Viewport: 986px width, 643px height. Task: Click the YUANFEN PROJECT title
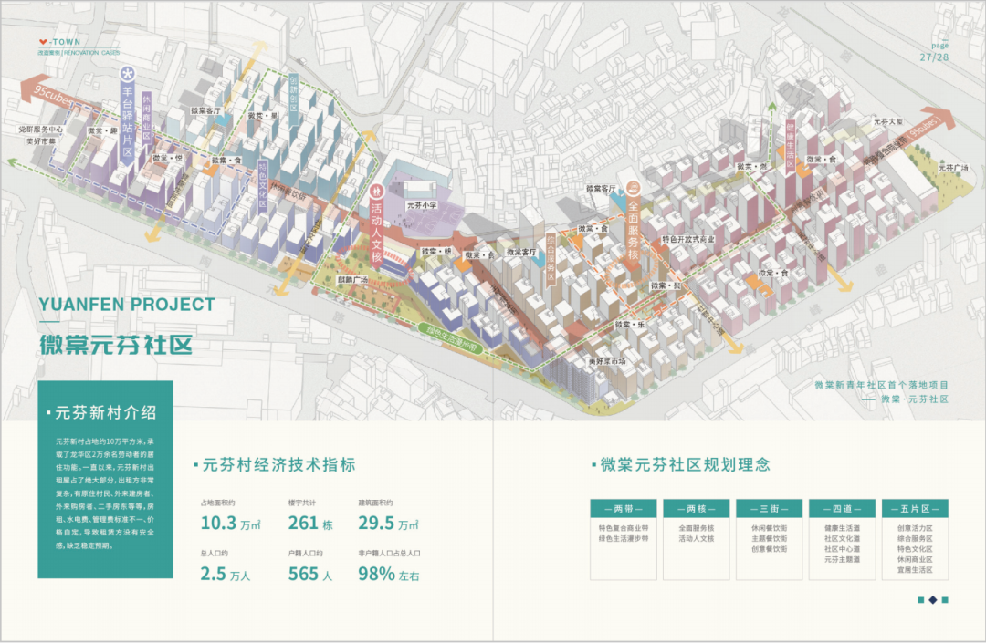click(x=127, y=305)
